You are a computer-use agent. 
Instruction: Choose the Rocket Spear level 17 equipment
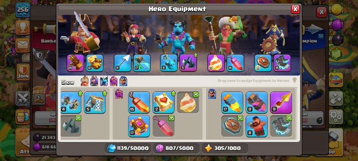click(232, 102)
